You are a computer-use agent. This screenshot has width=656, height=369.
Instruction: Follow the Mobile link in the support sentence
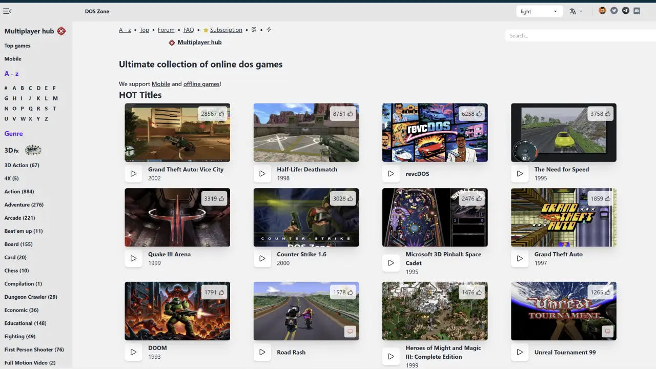161,84
